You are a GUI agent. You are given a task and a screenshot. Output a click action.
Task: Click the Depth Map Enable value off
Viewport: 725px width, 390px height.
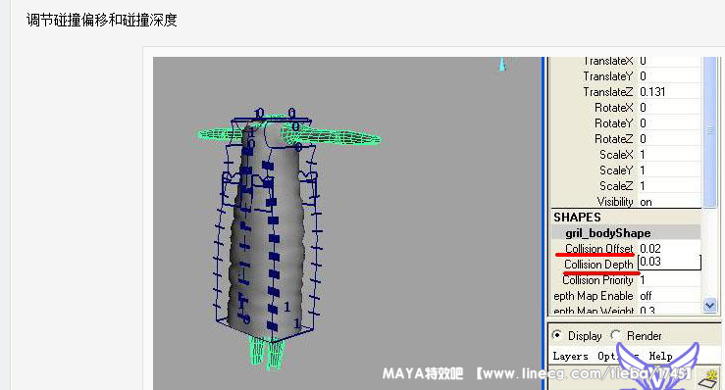(x=646, y=296)
